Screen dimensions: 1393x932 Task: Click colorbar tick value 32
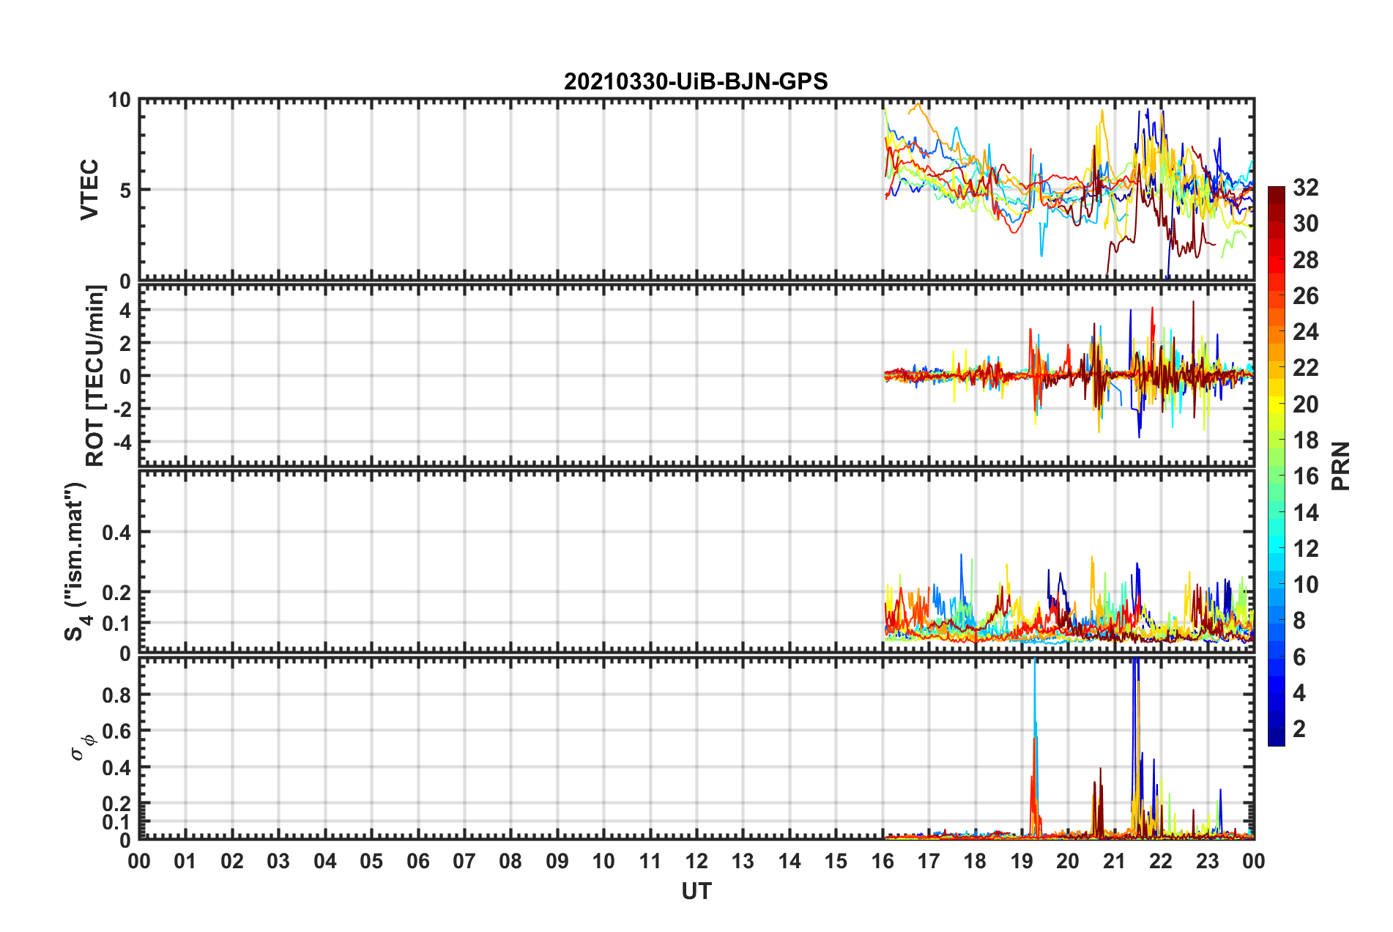(1306, 188)
